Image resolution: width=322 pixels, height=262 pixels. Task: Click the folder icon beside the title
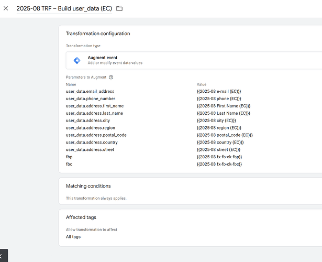pyautogui.click(x=119, y=8)
